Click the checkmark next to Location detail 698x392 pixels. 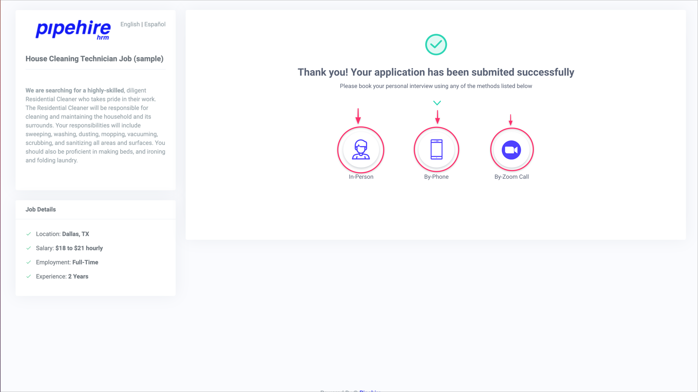pos(29,234)
